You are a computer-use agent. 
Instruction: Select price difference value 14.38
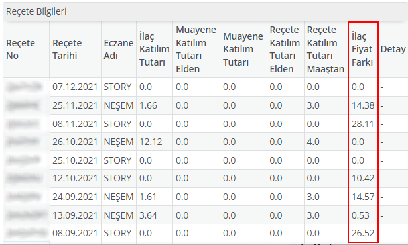(x=363, y=105)
